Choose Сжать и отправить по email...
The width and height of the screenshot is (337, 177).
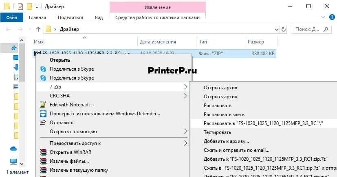[x=264, y=150]
